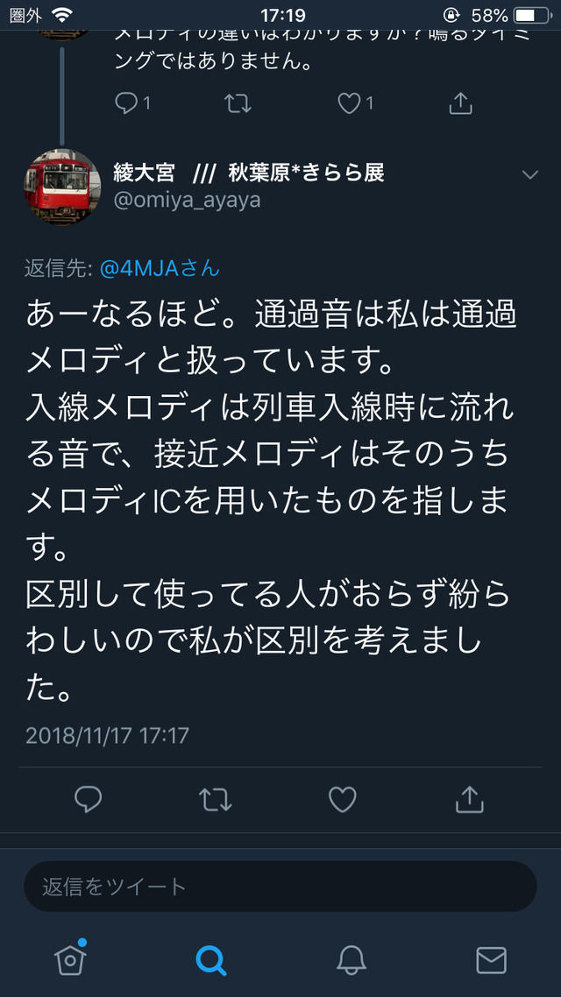Tap the tweet timestamp 2018/11/17 17:17
Image resolution: width=561 pixels, height=997 pixels.
[x=108, y=736]
